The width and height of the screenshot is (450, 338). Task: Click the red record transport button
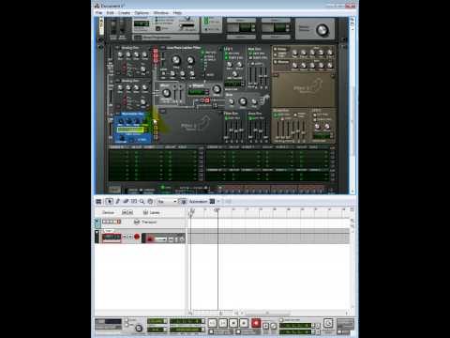point(256,323)
